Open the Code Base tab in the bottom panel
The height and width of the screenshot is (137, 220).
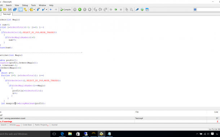click(27, 125)
